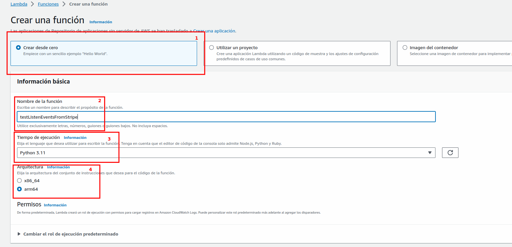This screenshot has width=512, height=247.
Task: Click the refresh runtime list icon button
Action: (x=450, y=153)
